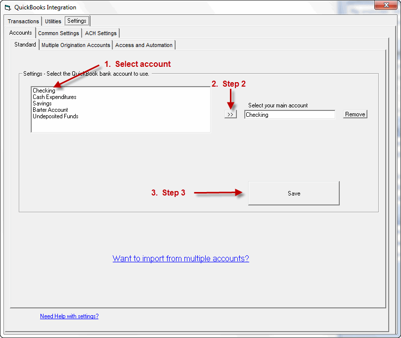Switch to the Utilities tab
Screen dimensions: 401x338
(53, 21)
